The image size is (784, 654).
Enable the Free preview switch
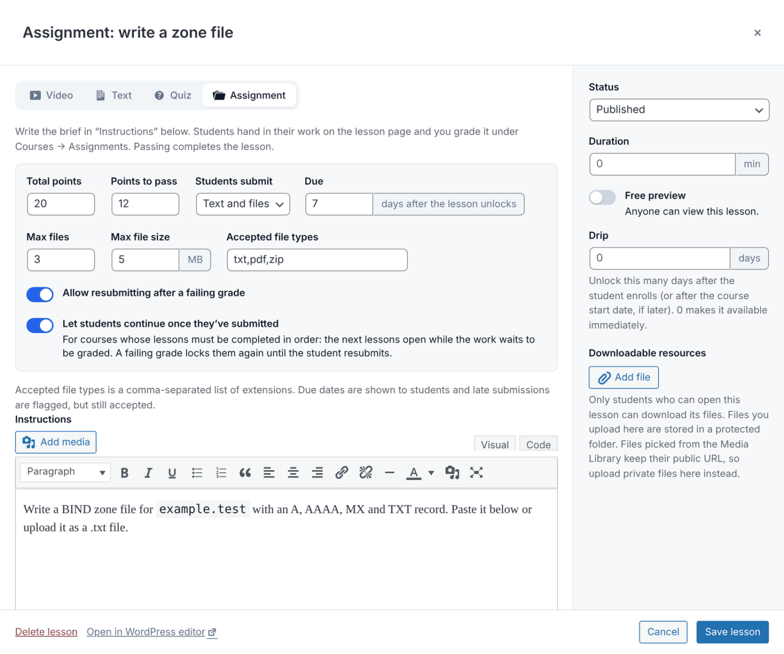(x=603, y=197)
